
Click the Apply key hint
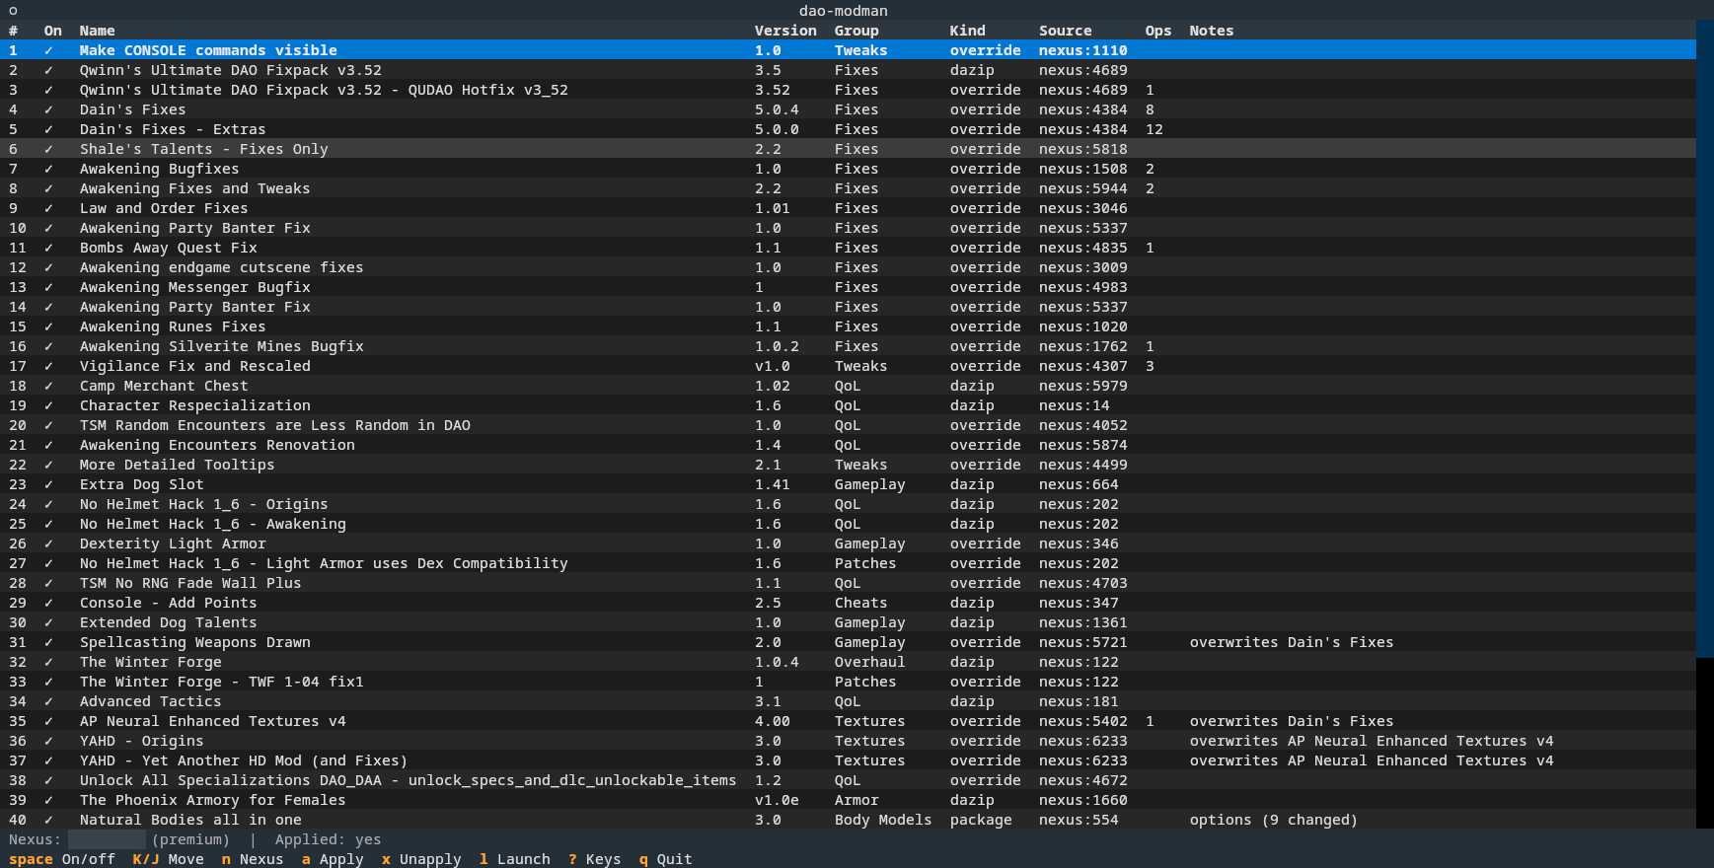pyautogui.click(x=333, y=859)
